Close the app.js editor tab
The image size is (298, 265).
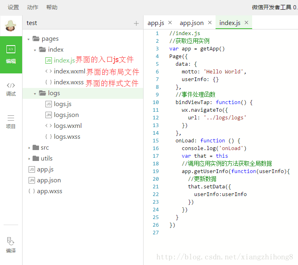170,23
